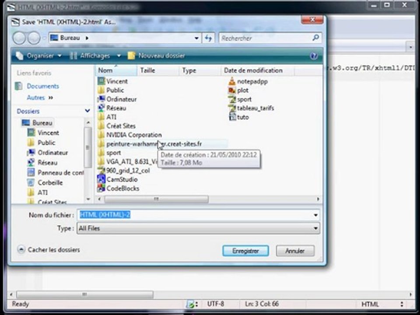Click UTF-8 encoding in status bar
This screenshot has width=420, height=315.
pos(215,304)
